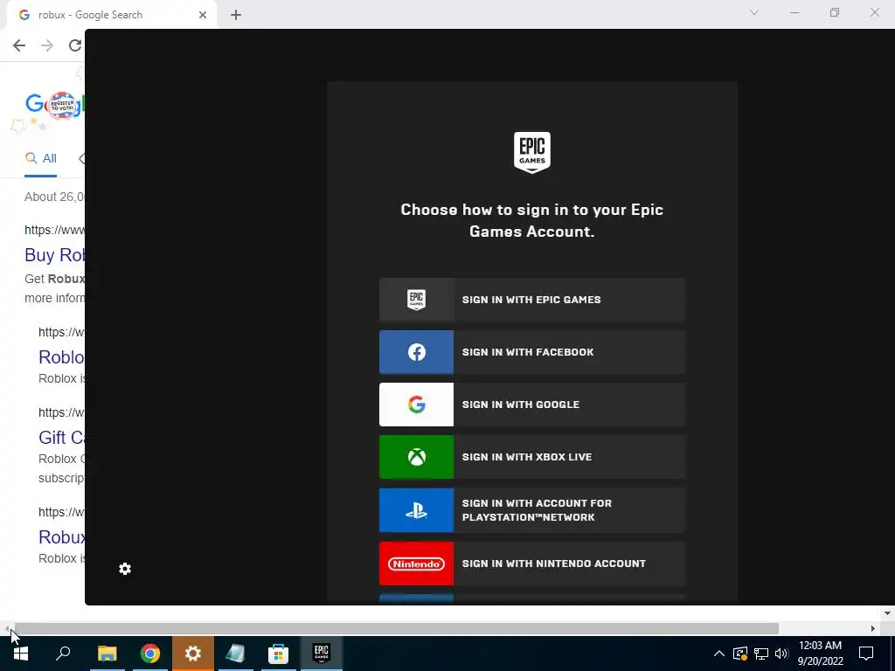Click the Nintendo logo icon
The width and height of the screenshot is (895, 671).
417,564
